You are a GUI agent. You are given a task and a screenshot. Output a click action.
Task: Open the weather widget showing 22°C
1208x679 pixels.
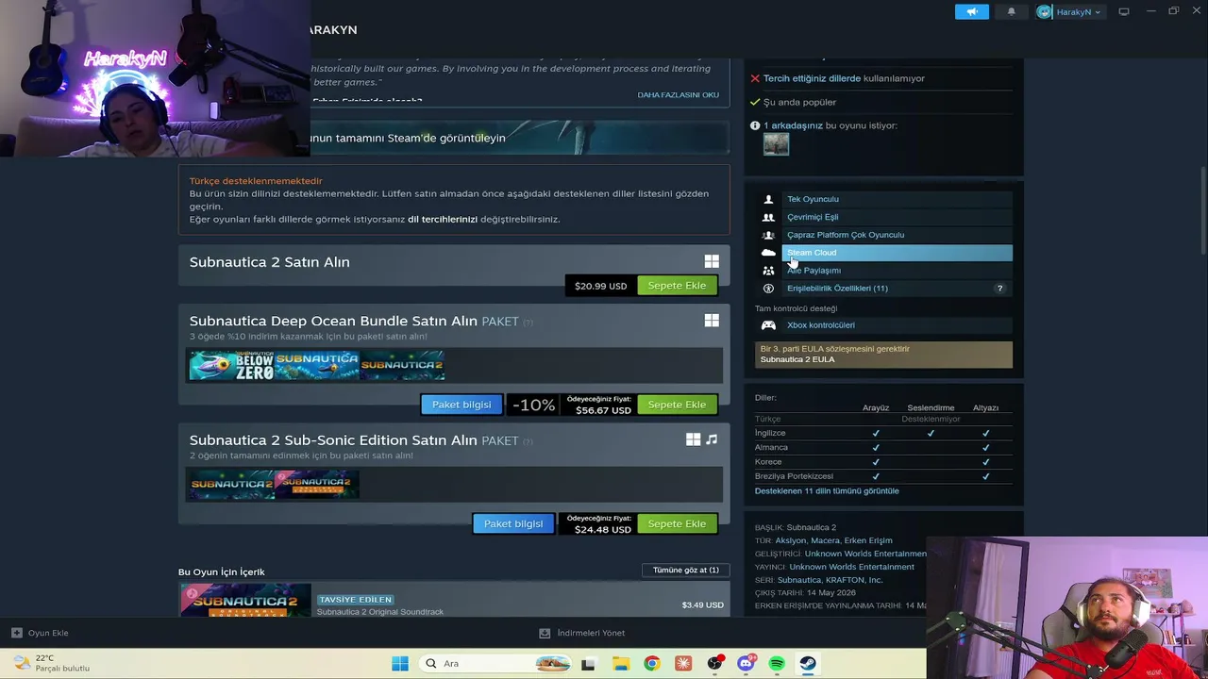52,663
